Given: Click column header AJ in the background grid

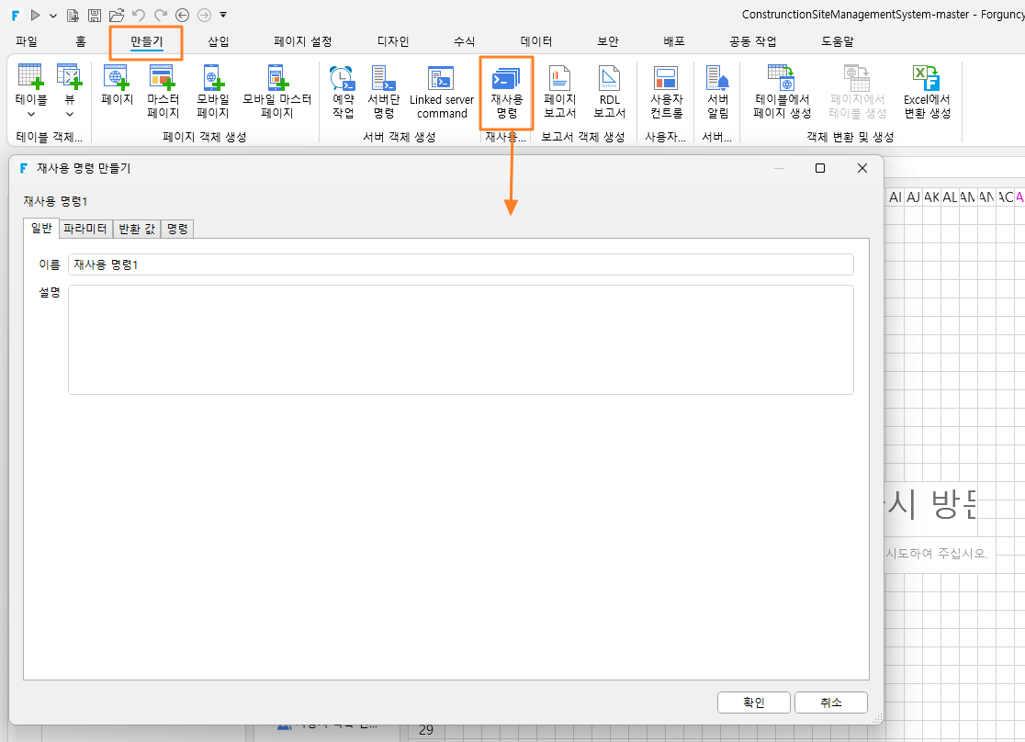Looking at the screenshot, I should (913, 197).
